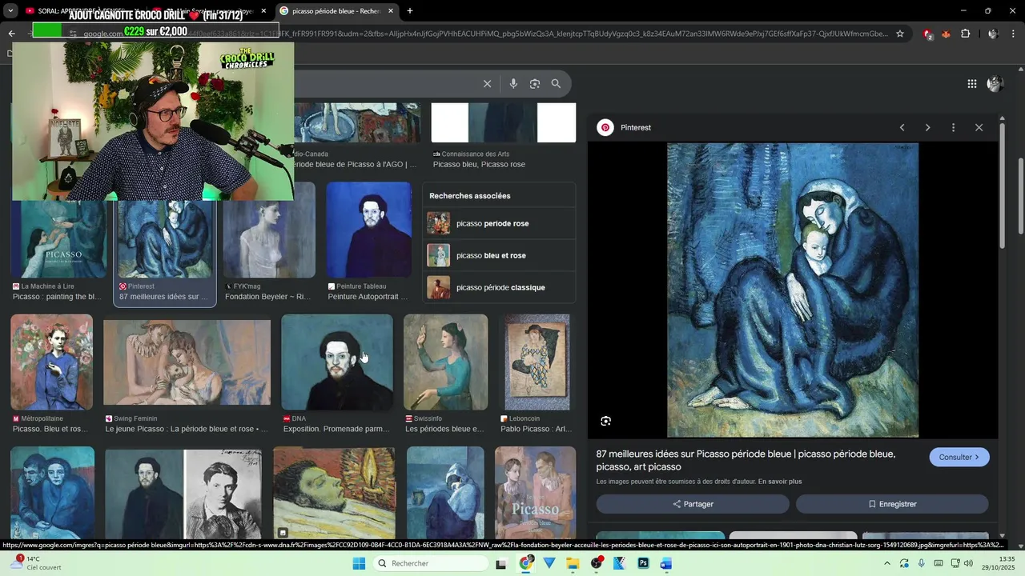Clear the search box with the X icon
This screenshot has width=1025, height=576.
pos(487,83)
